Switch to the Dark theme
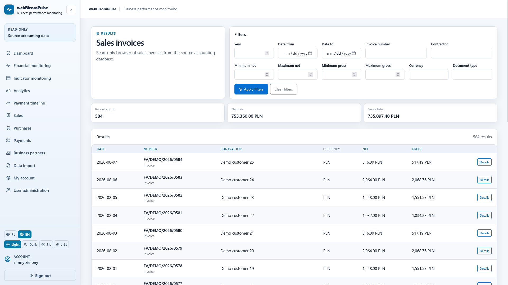The image size is (508, 285). 30,244
